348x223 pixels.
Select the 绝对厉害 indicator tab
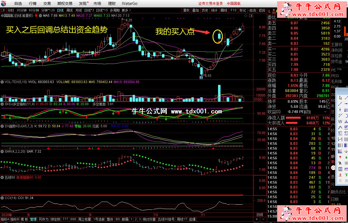pos(149,219)
